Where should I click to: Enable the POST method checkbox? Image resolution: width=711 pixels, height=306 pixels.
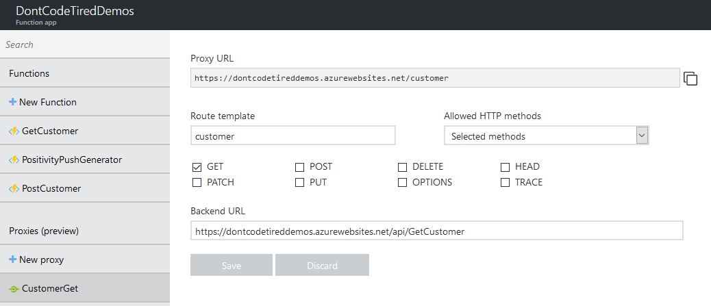[299, 167]
